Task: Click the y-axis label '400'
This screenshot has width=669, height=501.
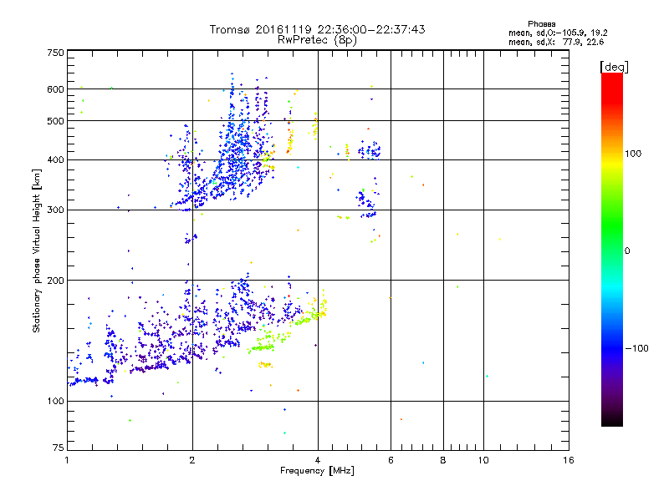Action: pos(55,160)
